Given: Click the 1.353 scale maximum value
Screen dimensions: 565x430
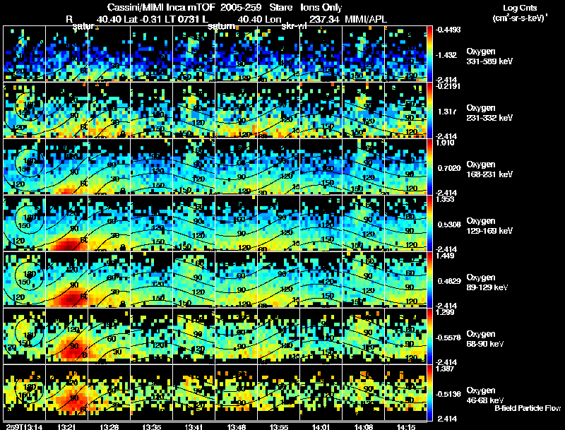Looking at the screenshot, I should (445, 200).
